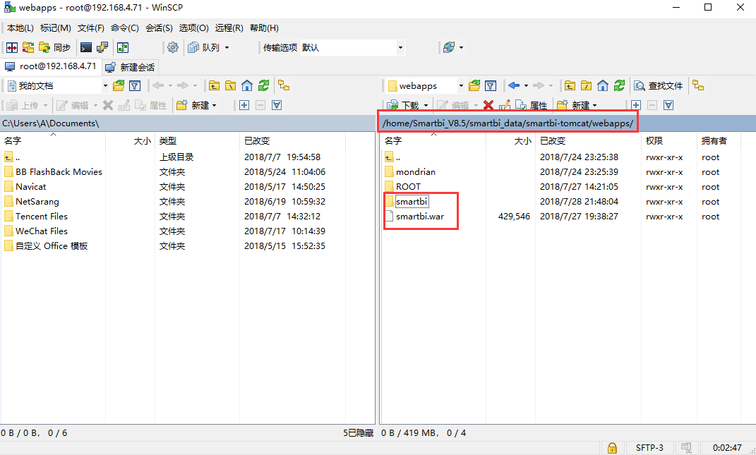This screenshot has width=756, height=455.
Task: Toggle the remote directory tree icon
Action: pos(698,86)
